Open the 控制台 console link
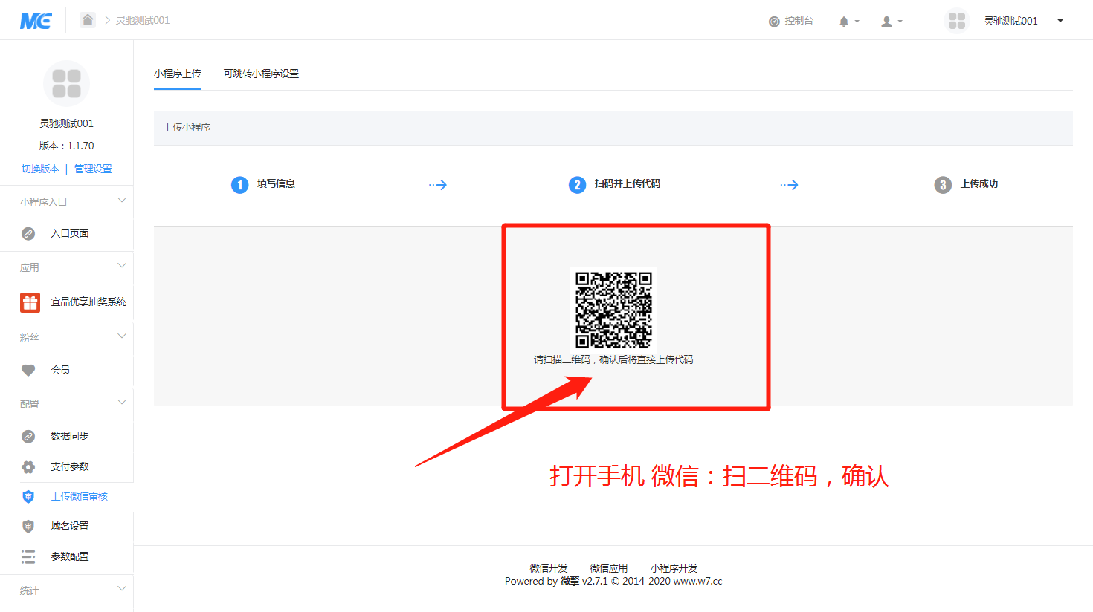This screenshot has height=612, width=1093. [791, 21]
